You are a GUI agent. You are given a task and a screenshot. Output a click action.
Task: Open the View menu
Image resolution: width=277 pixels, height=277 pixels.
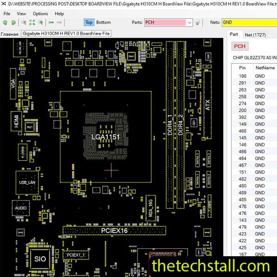point(21,14)
